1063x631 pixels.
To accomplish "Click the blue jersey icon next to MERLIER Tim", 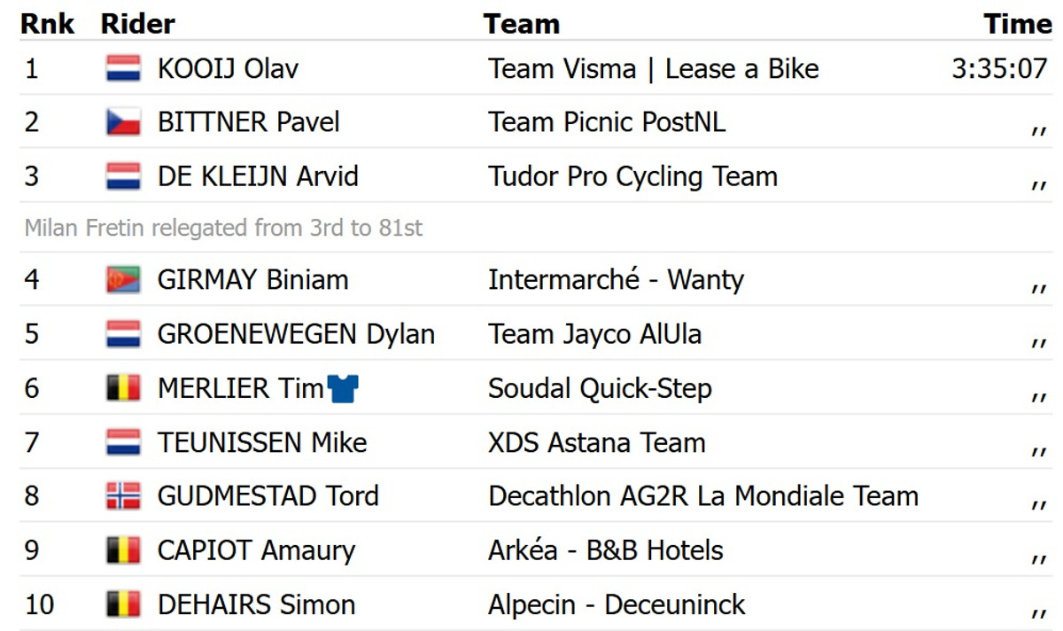I will click(343, 388).
